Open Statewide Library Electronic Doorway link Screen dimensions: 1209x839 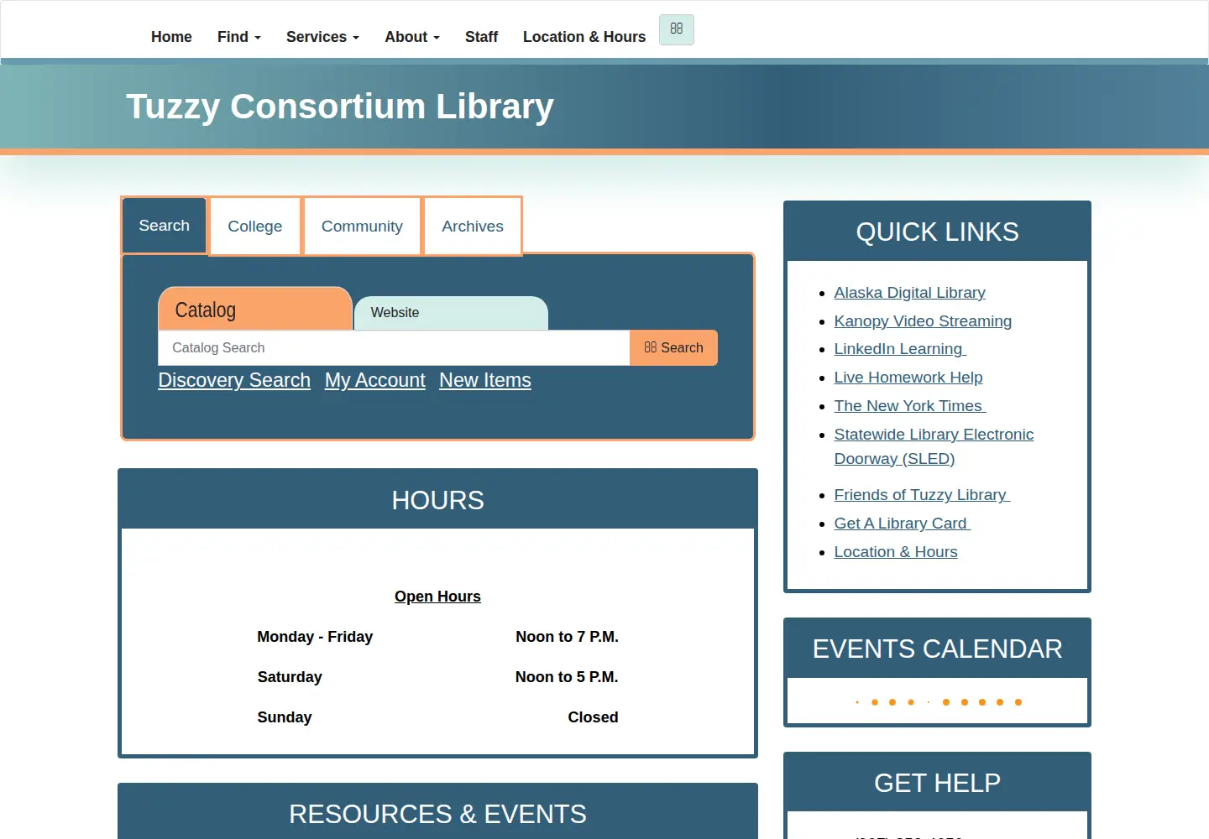(934, 446)
